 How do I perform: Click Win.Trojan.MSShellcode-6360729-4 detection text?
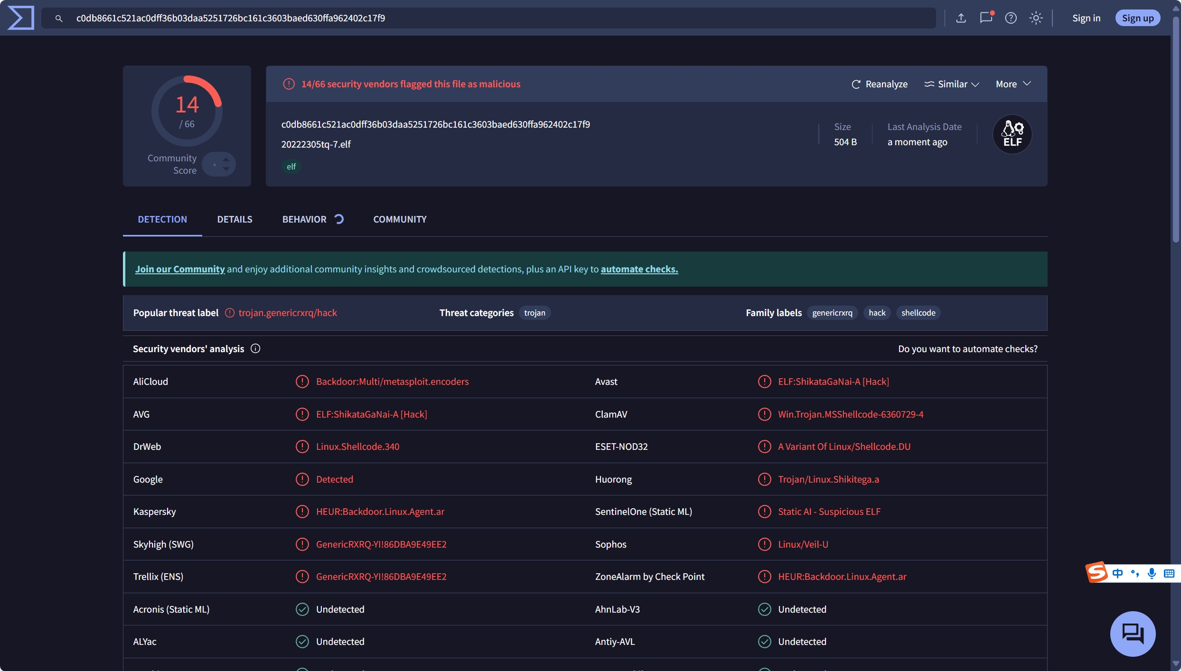(x=851, y=414)
